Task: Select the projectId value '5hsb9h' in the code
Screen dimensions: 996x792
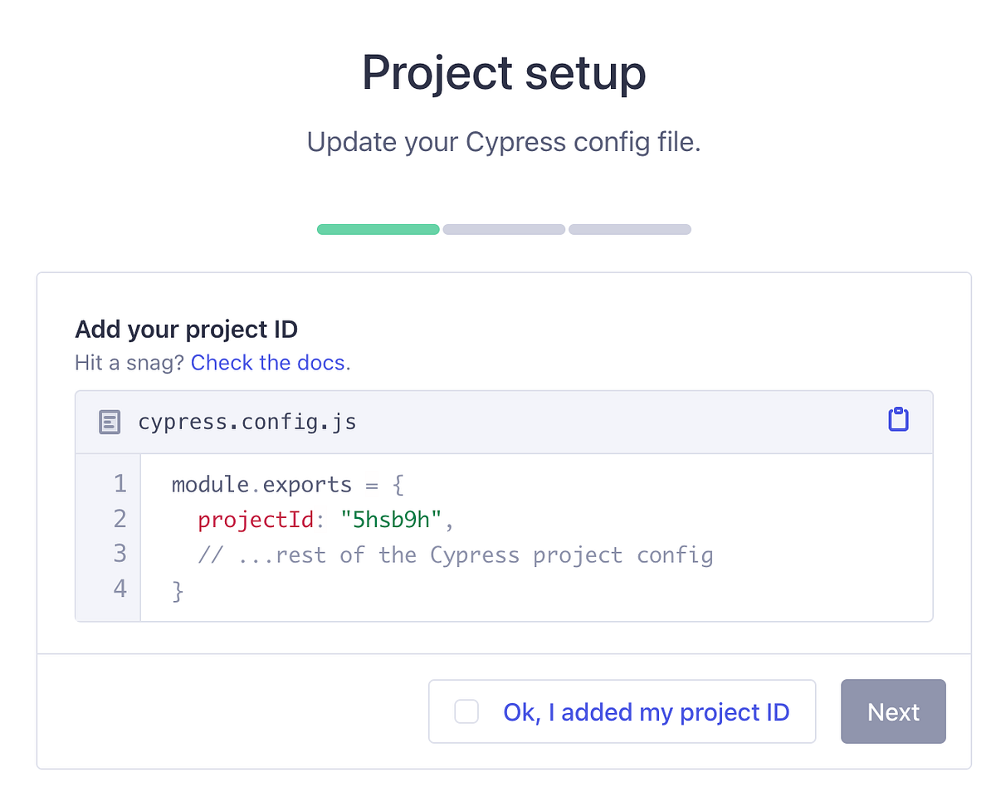Action: (x=396, y=519)
